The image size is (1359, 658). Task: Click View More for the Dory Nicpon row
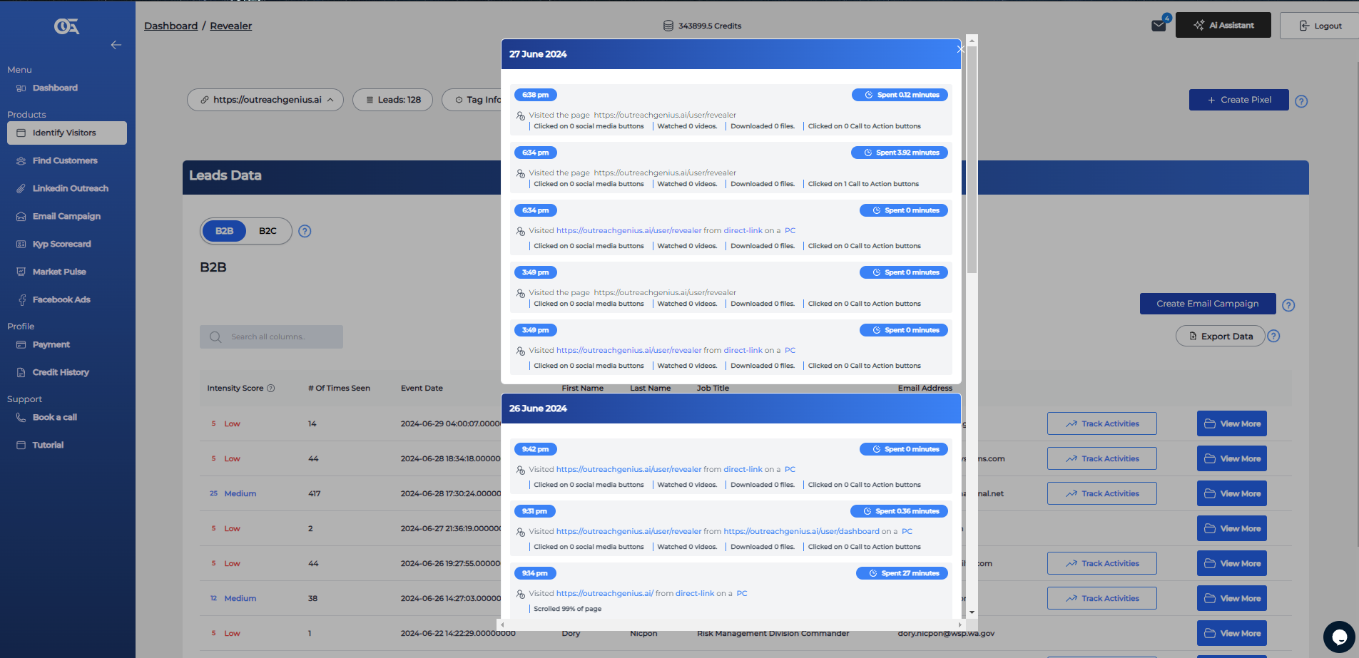1232,633
